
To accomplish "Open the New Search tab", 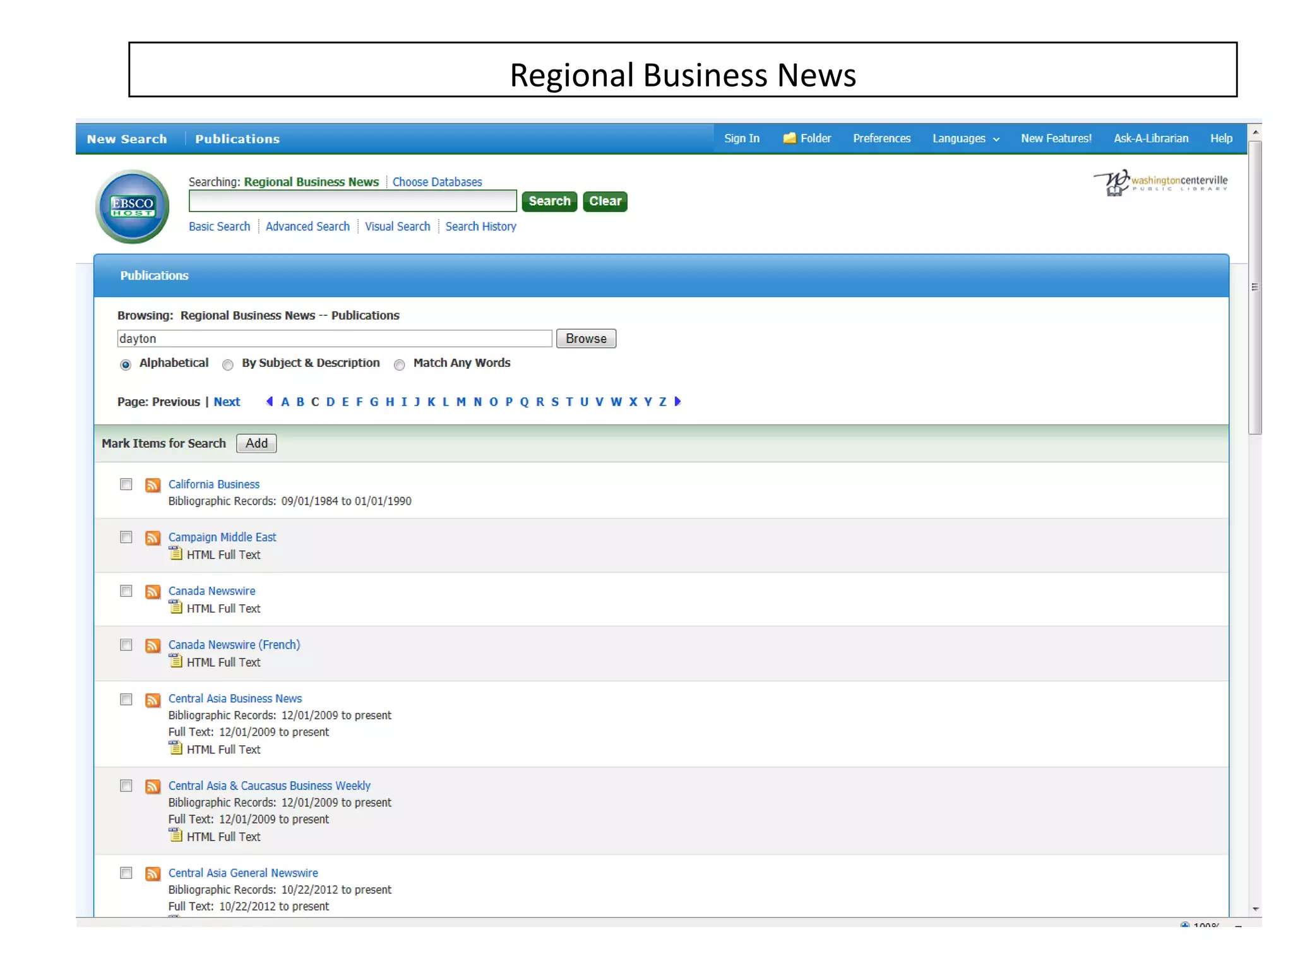I will (127, 139).
